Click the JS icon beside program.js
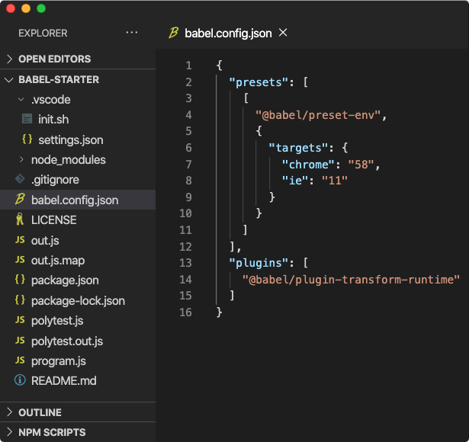 tap(20, 360)
